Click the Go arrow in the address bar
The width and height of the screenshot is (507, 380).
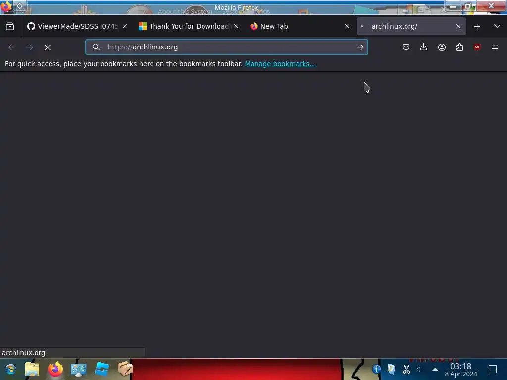pos(360,47)
